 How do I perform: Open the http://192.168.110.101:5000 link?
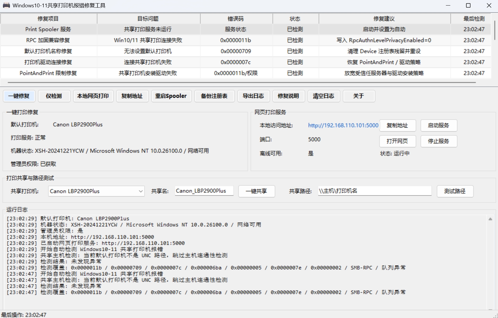pyautogui.click(x=343, y=126)
